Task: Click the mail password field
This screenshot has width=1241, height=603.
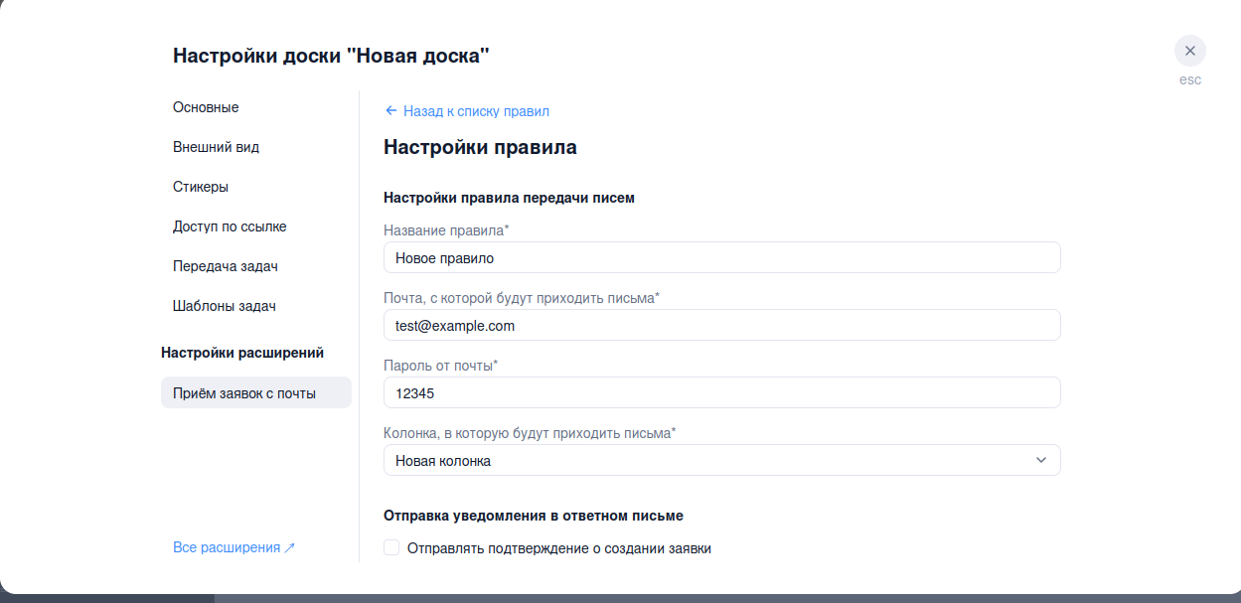Action: click(x=720, y=392)
